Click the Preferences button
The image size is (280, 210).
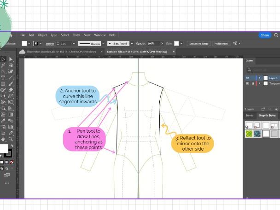click(221, 44)
